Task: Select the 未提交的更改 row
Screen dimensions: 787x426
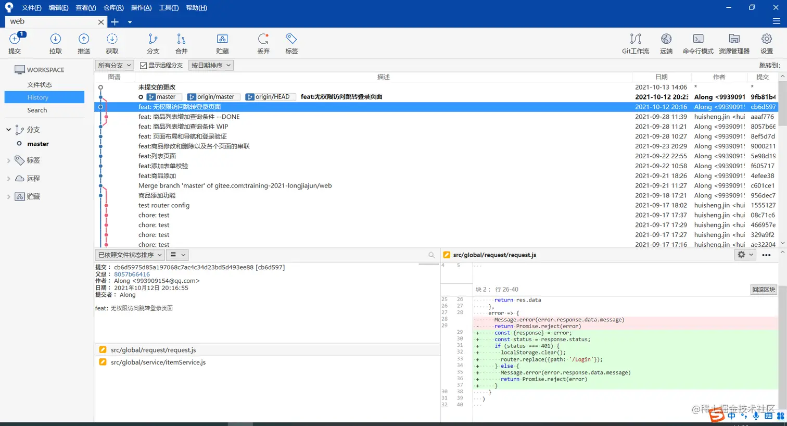Action: click(x=436, y=87)
